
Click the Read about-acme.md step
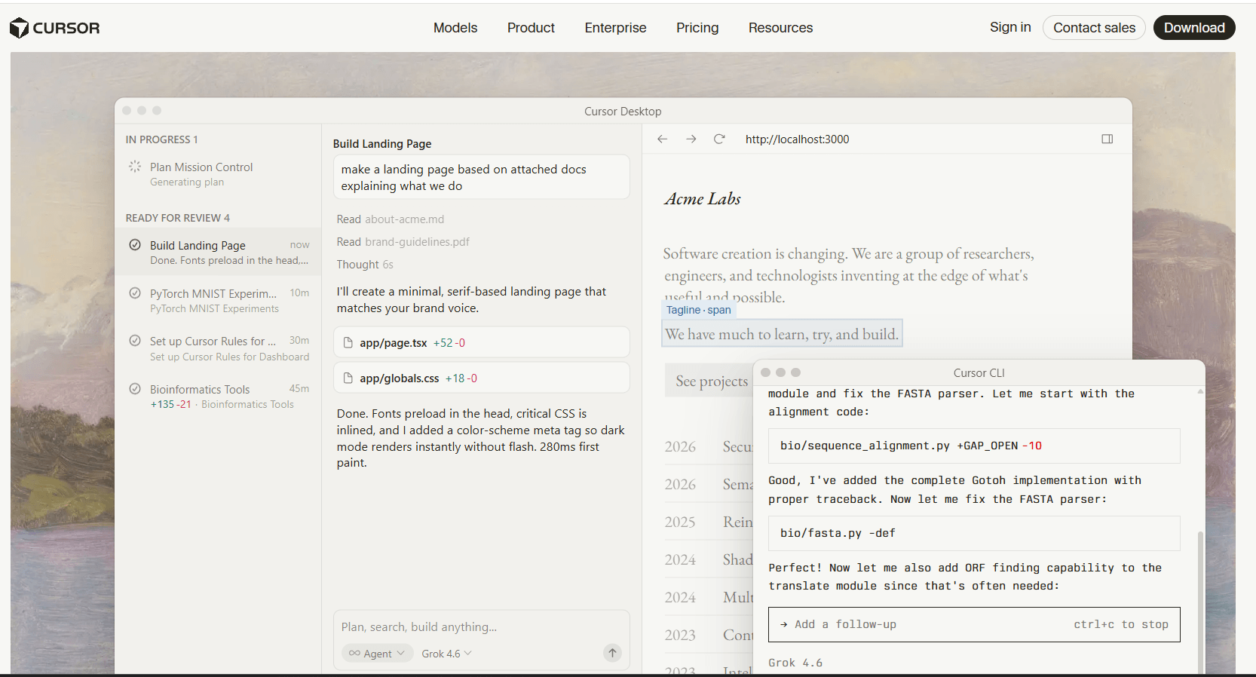[391, 219]
